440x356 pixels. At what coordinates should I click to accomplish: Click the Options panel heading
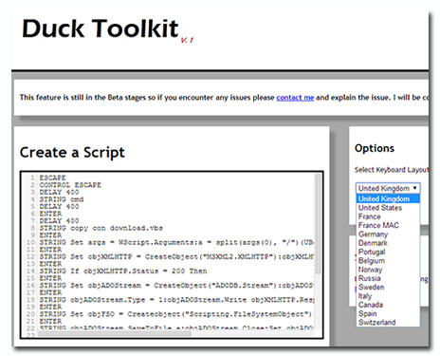point(375,148)
